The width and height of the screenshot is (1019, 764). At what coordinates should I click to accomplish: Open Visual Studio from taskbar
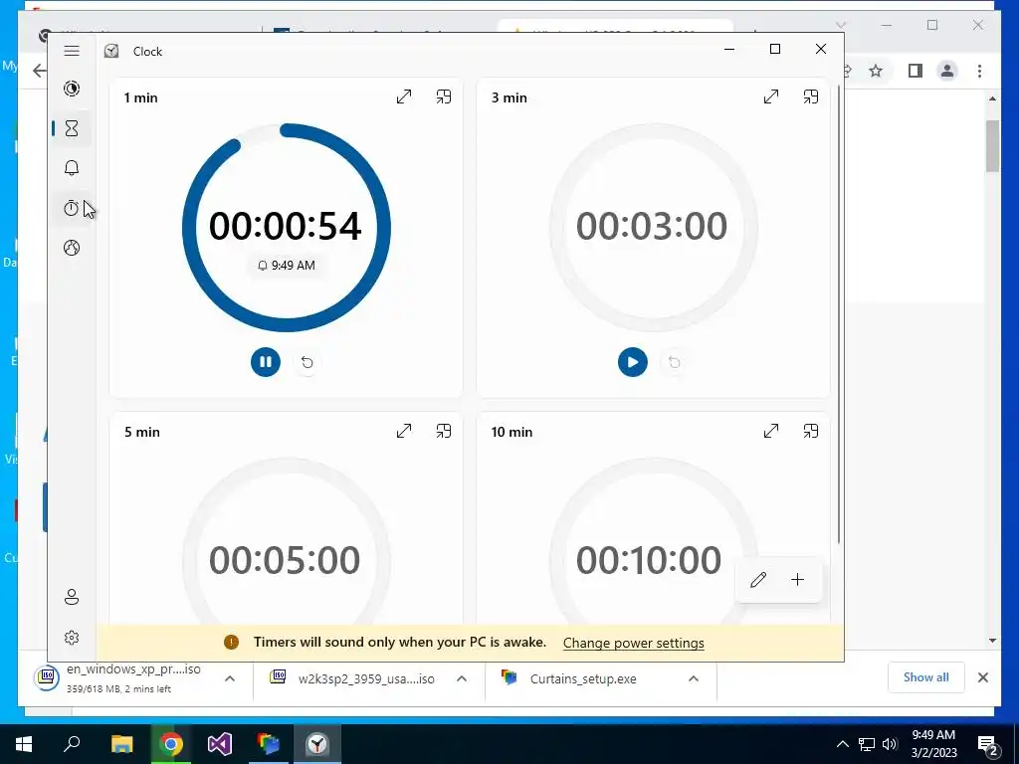(x=220, y=744)
